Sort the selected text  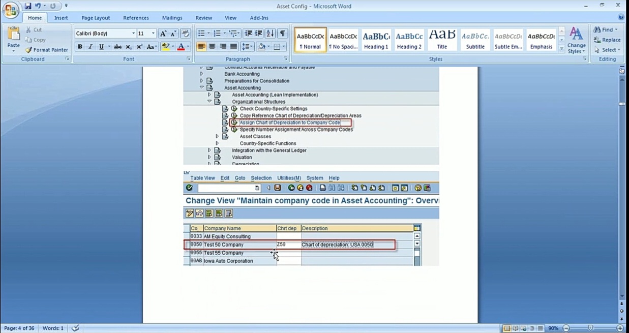[x=270, y=34]
